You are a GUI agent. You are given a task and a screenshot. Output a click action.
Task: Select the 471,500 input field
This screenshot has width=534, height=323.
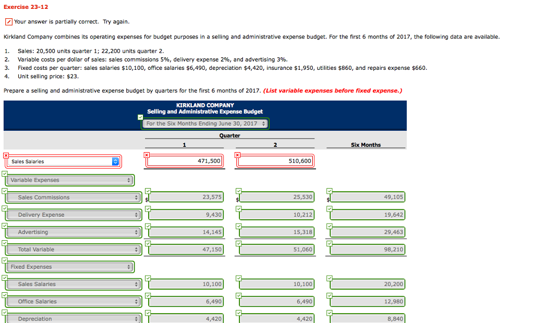point(185,161)
